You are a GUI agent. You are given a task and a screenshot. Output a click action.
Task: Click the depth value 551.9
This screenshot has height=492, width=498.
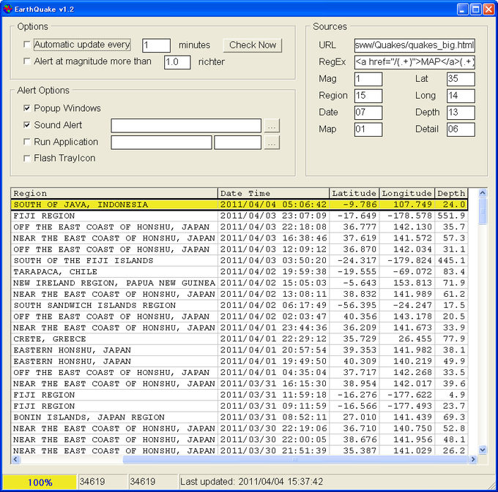[x=451, y=216]
